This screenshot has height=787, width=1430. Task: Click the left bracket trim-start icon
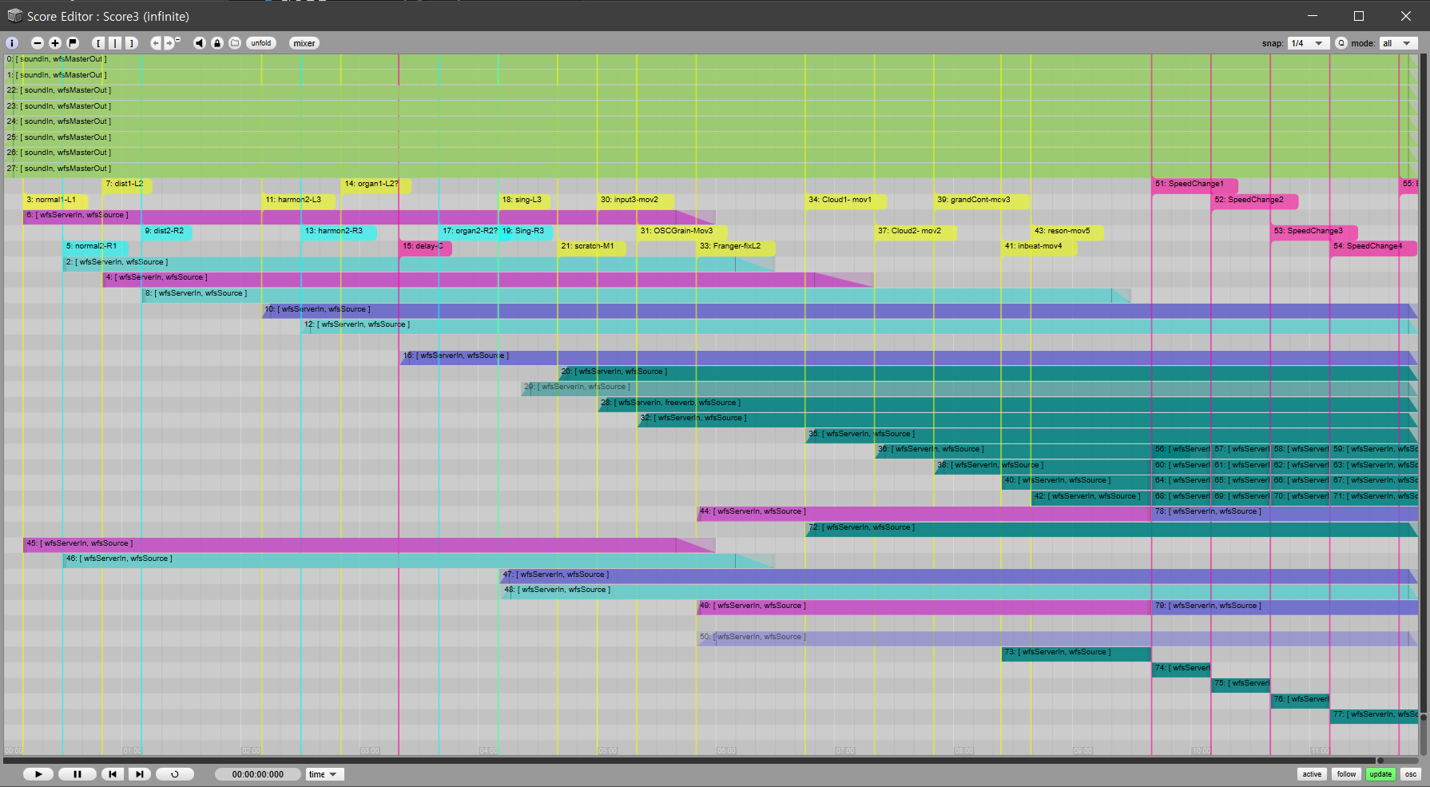click(x=98, y=43)
